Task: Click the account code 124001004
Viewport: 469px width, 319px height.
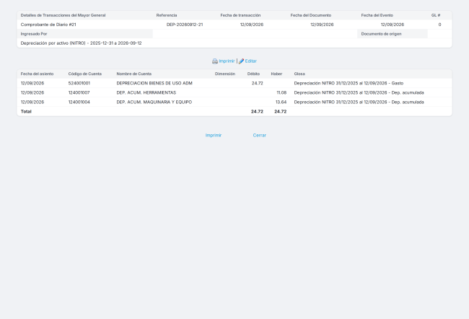Action: click(x=79, y=102)
